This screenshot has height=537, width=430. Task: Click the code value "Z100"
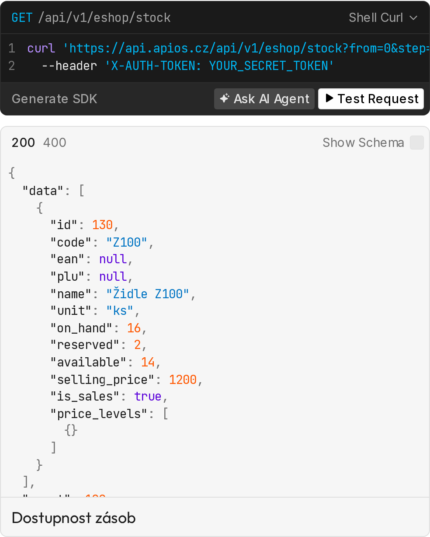pos(126,242)
